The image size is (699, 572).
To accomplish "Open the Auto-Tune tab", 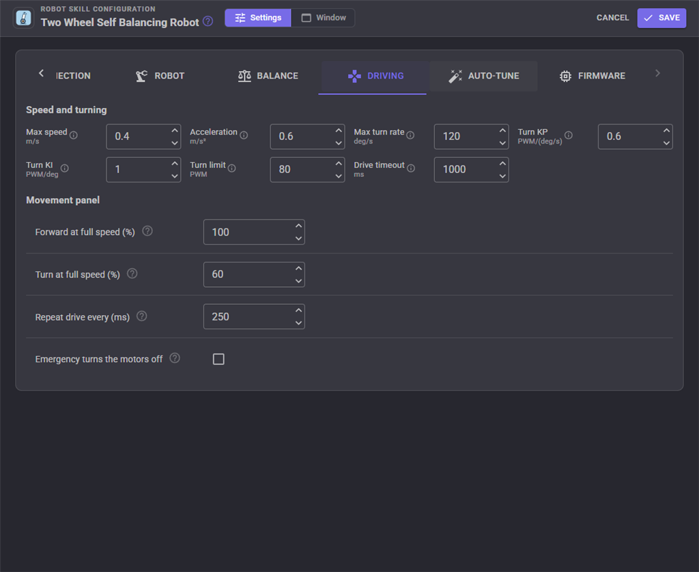I will click(x=484, y=76).
